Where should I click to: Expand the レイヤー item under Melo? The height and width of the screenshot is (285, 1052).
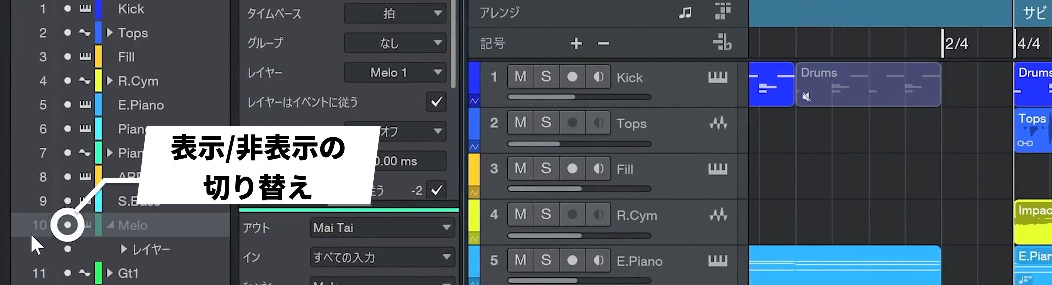(124, 249)
